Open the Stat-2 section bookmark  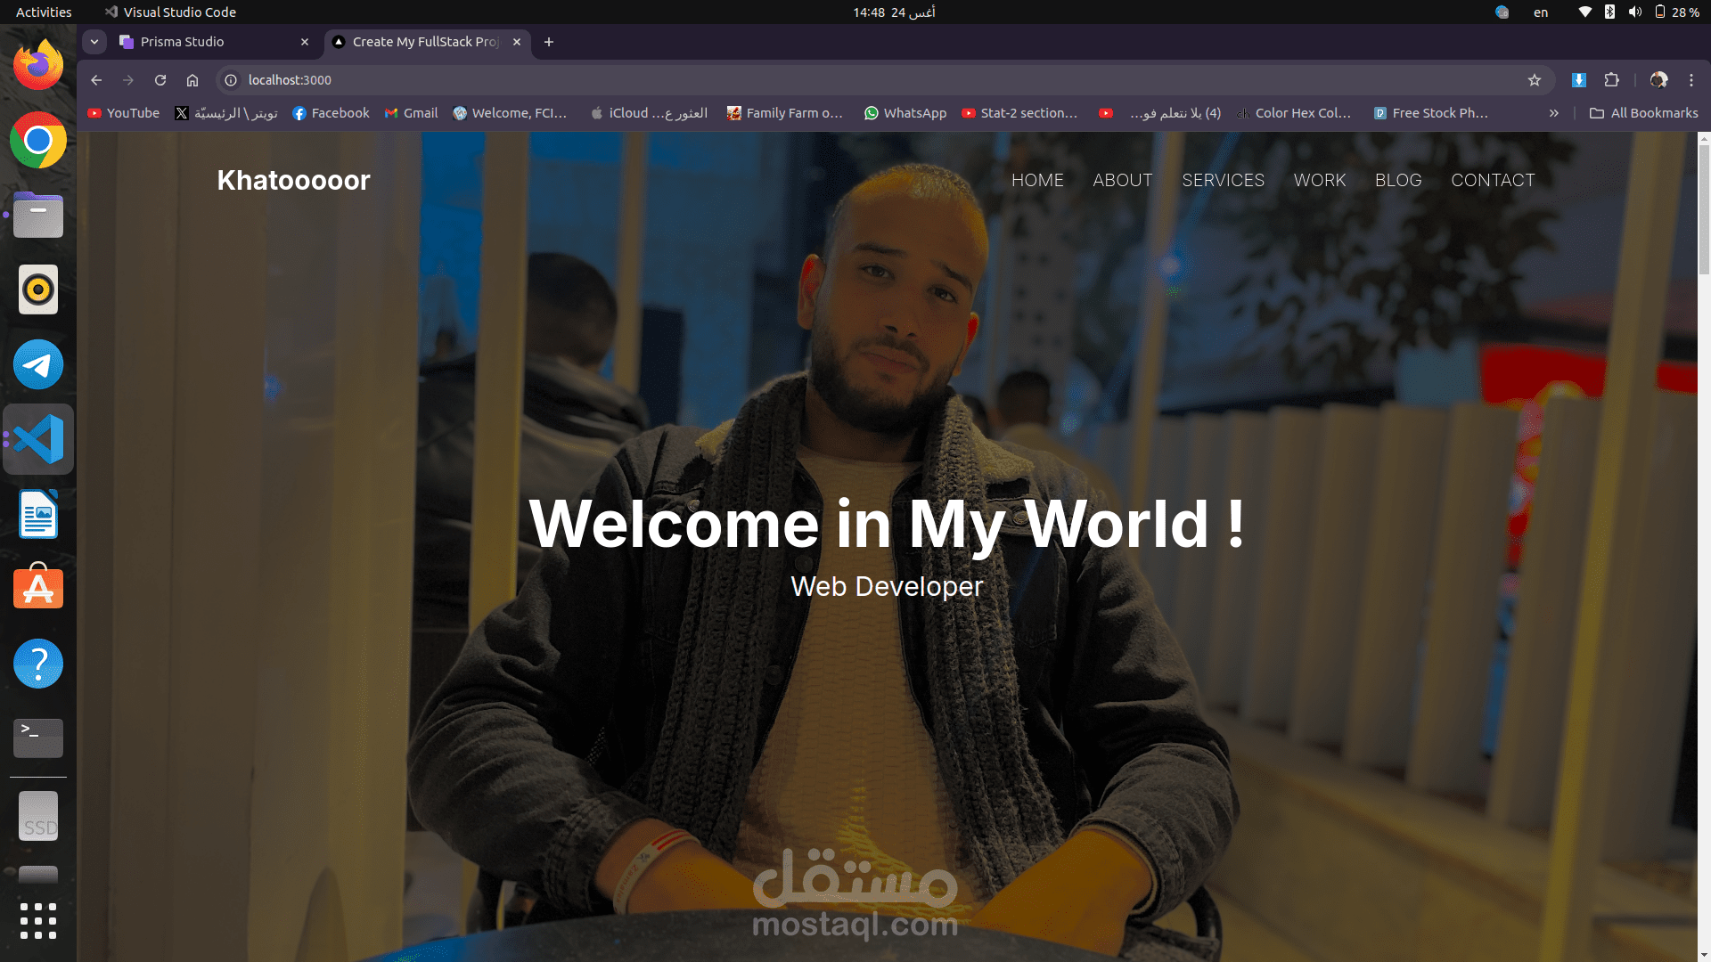pos(1019,113)
